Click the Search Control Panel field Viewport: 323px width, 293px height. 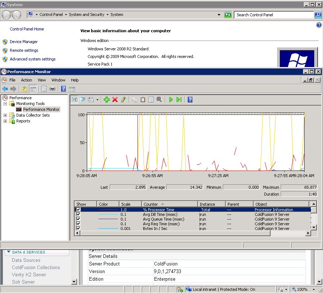(x=274, y=15)
